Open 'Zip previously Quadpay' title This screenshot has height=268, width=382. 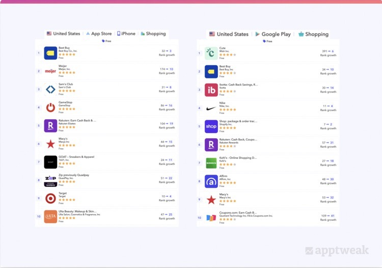pyautogui.click(x=74, y=175)
